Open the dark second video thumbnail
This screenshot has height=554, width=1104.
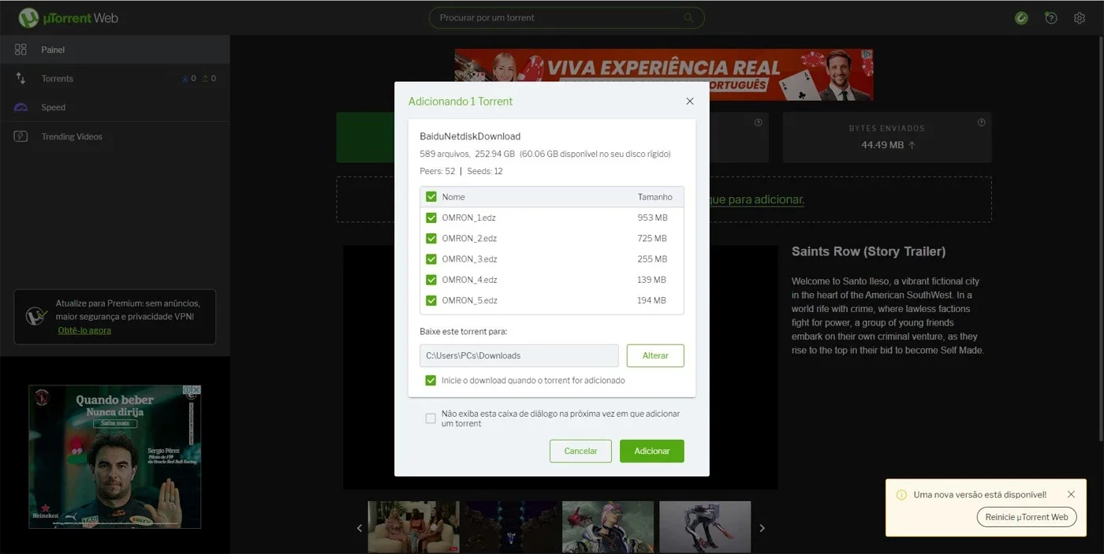point(511,526)
